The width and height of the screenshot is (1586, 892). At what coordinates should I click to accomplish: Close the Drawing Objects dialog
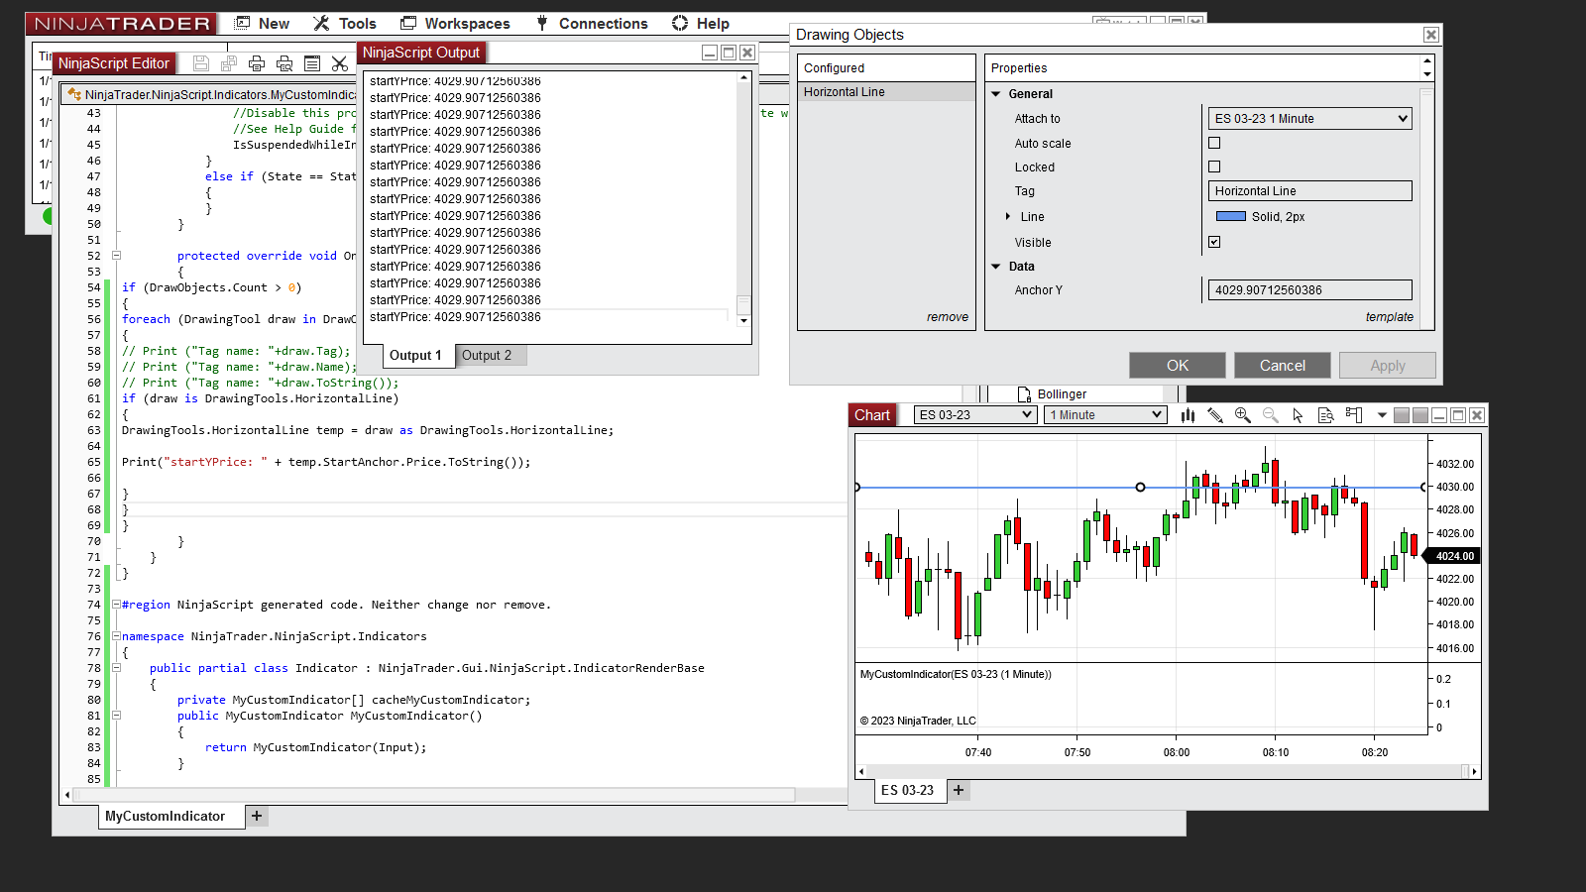[x=1431, y=35]
